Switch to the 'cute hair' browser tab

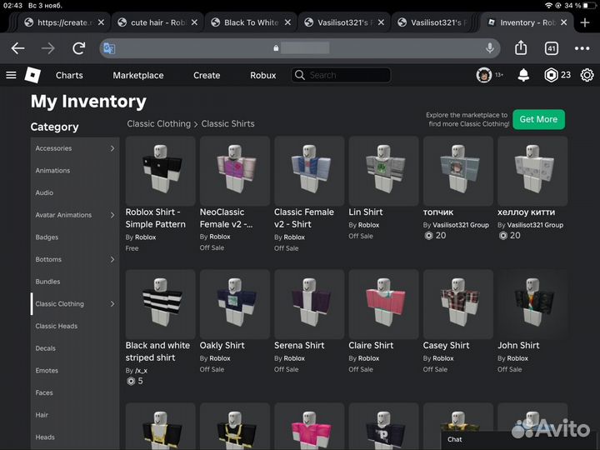[157, 22]
